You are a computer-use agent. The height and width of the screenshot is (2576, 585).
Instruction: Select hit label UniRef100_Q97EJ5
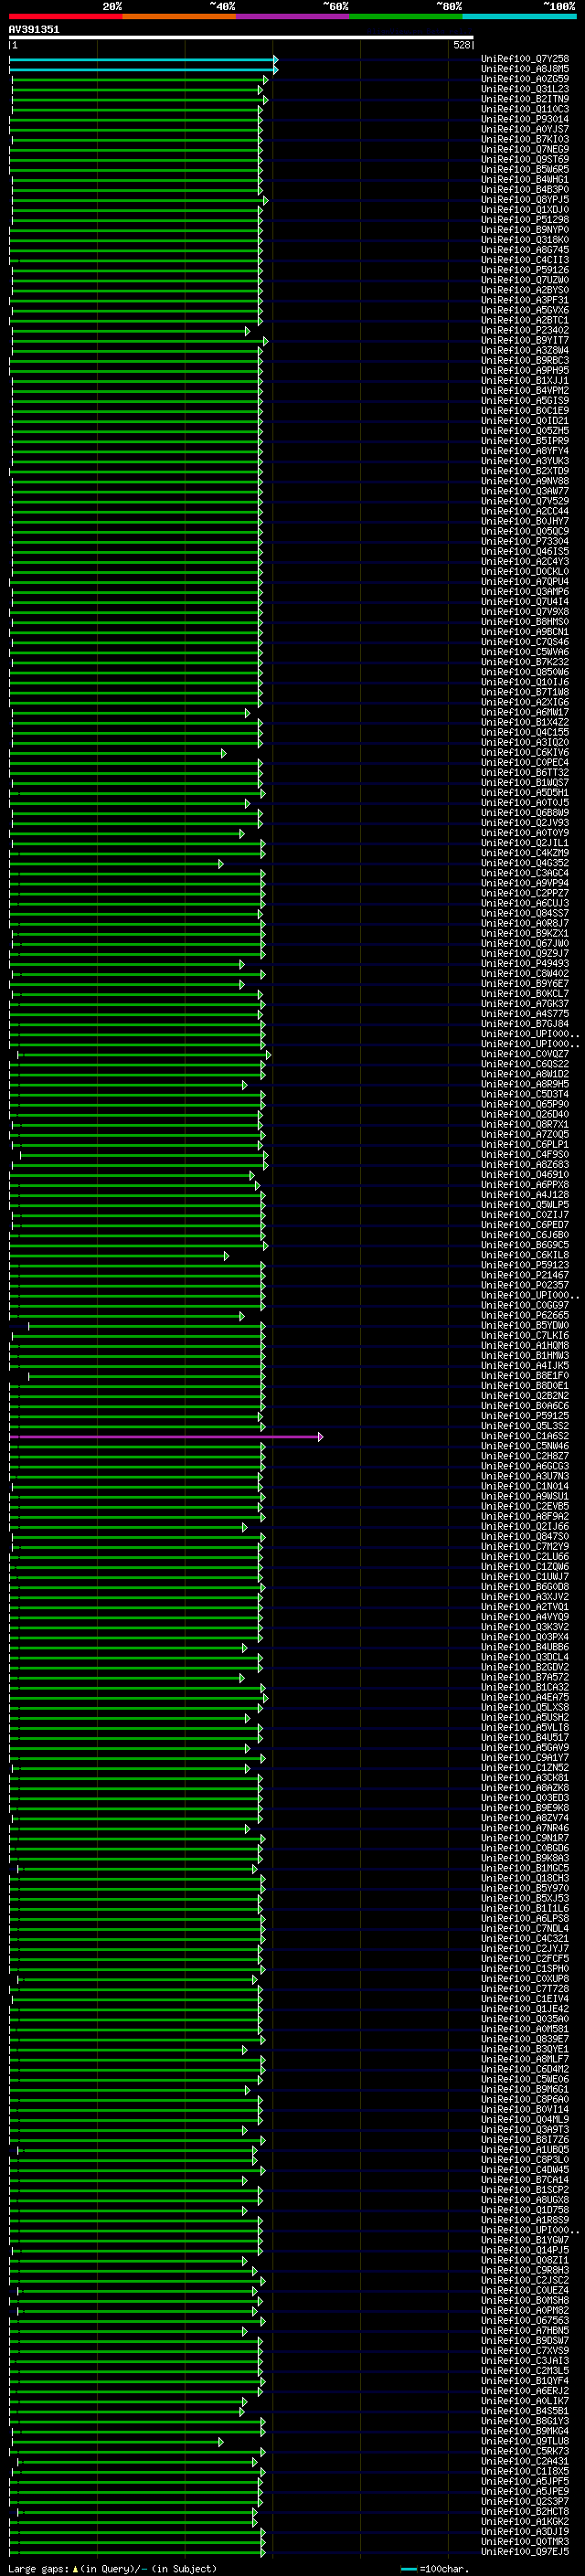[x=524, y=2552]
